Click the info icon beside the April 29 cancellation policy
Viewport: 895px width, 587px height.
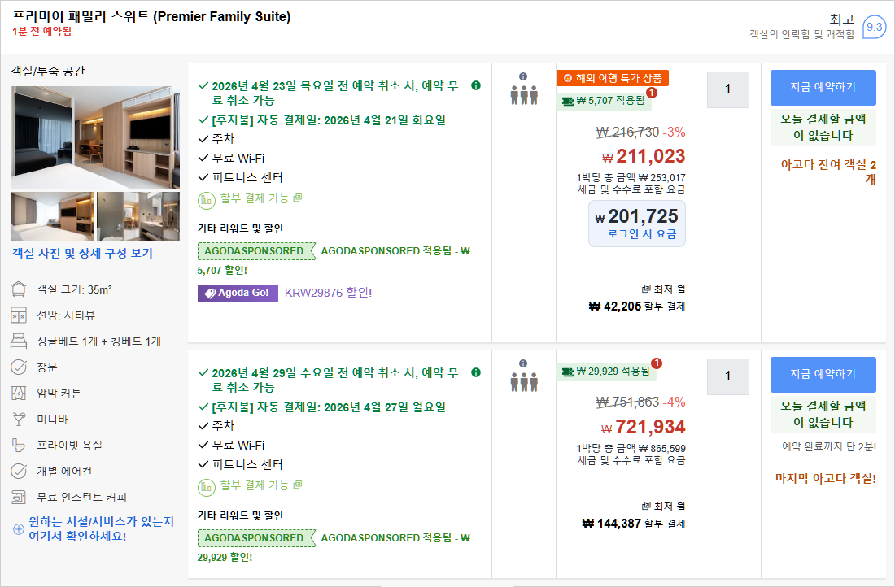[x=476, y=372]
